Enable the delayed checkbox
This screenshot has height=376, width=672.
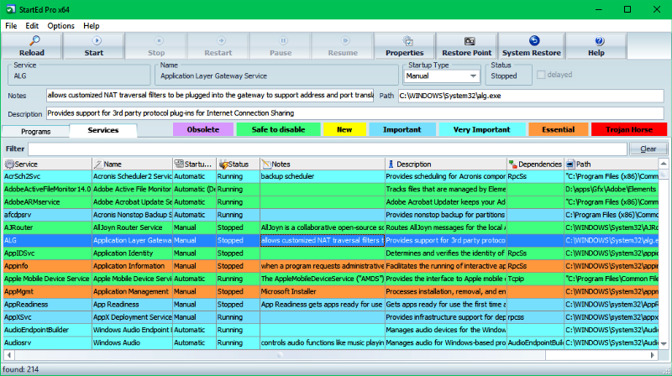coord(541,75)
